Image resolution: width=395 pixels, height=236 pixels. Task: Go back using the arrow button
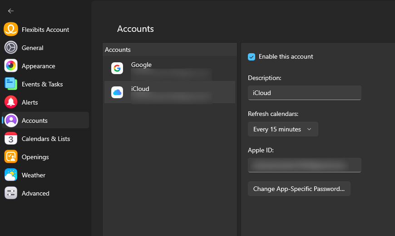tap(11, 11)
